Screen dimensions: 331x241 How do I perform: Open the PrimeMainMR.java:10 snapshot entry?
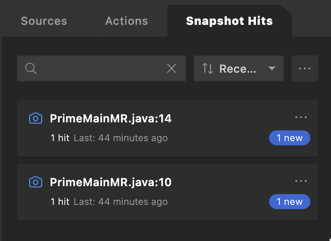click(111, 182)
